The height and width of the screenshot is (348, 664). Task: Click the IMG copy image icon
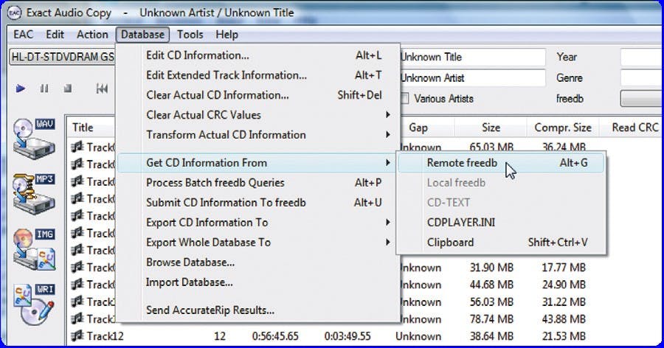coord(34,250)
